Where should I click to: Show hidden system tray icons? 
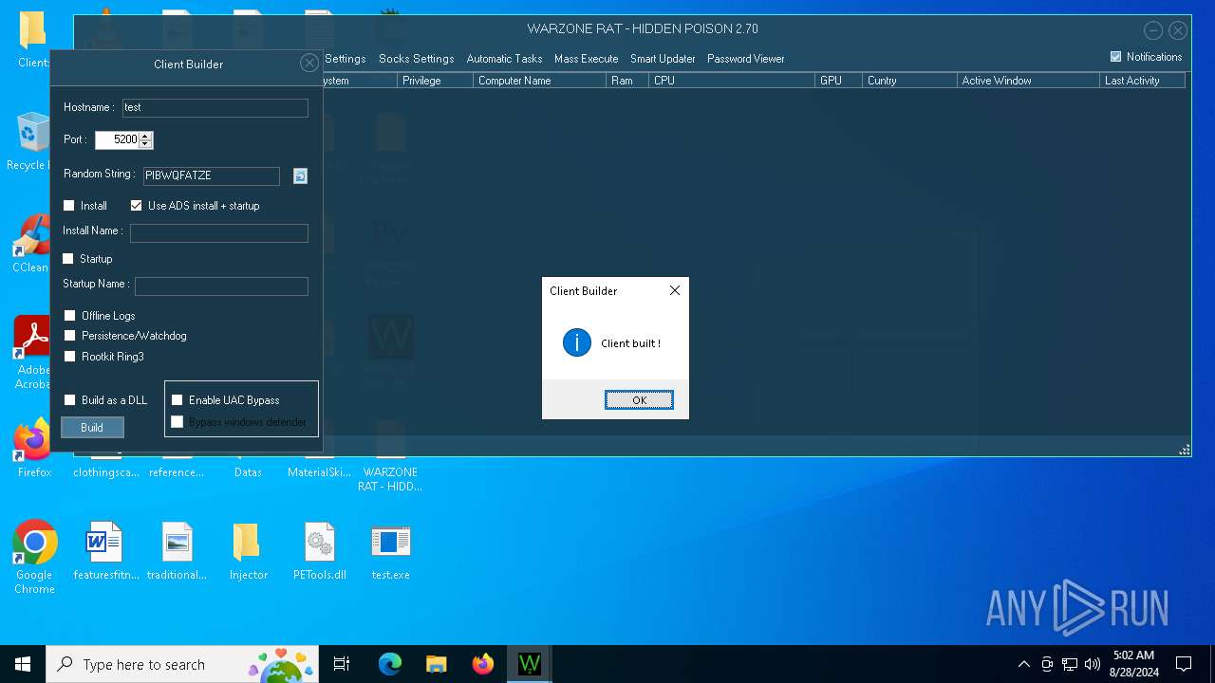[1023, 664]
